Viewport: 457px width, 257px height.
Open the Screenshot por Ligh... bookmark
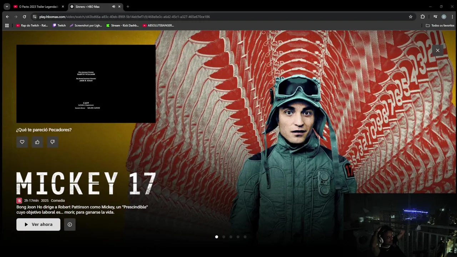coord(86,25)
